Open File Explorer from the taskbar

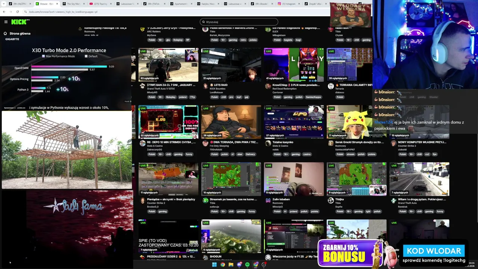(x=231, y=265)
